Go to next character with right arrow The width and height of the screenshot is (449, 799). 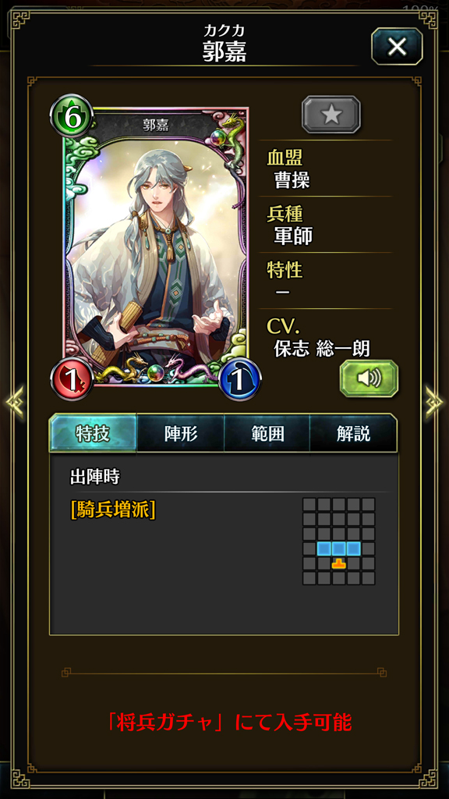pyautogui.click(x=435, y=402)
